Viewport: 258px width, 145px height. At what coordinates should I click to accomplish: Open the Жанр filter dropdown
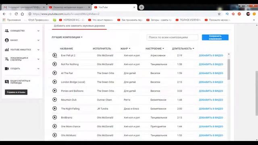(x=125, y=48)
